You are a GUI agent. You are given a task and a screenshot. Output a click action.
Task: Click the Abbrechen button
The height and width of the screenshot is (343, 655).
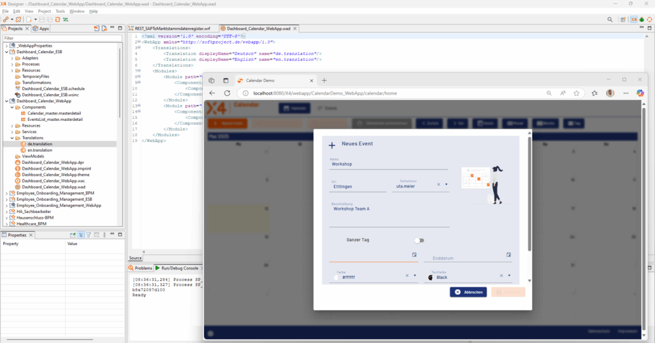[468, 292]
